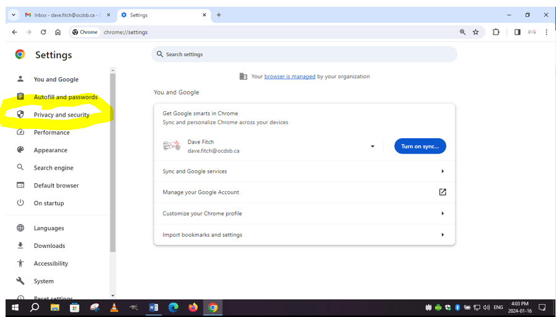556x317 pixels.
Task: Open Downloads settings
Action: (x=49, y=246)
